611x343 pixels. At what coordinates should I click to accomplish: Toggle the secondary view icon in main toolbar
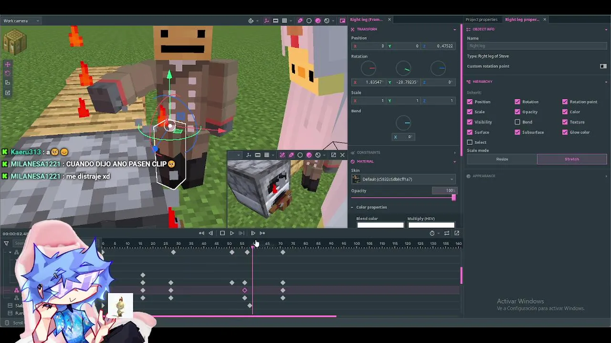click(342, 20)
